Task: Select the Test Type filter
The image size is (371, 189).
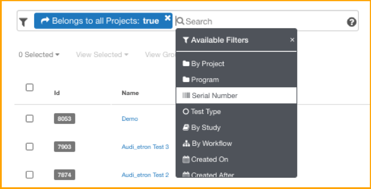Action: tap(236, 112)
